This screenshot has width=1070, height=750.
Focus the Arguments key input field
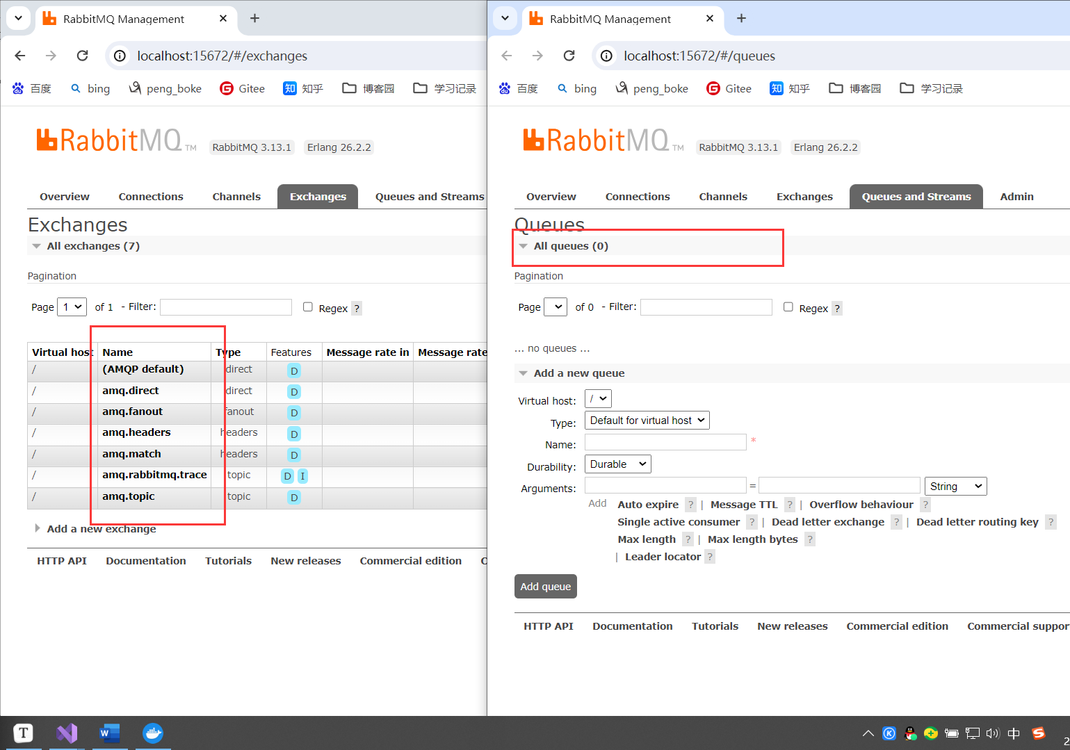(665, 485)
